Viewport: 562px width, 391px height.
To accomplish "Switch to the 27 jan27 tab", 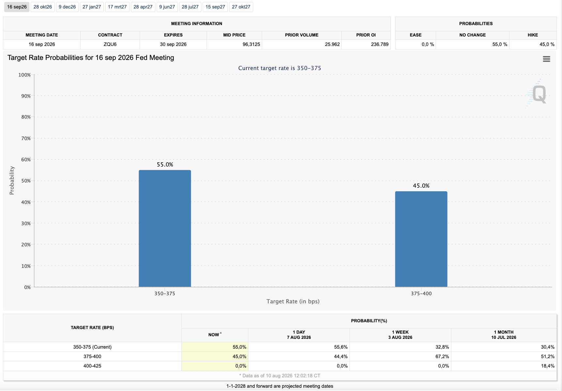I will click(x=92, y=7).
